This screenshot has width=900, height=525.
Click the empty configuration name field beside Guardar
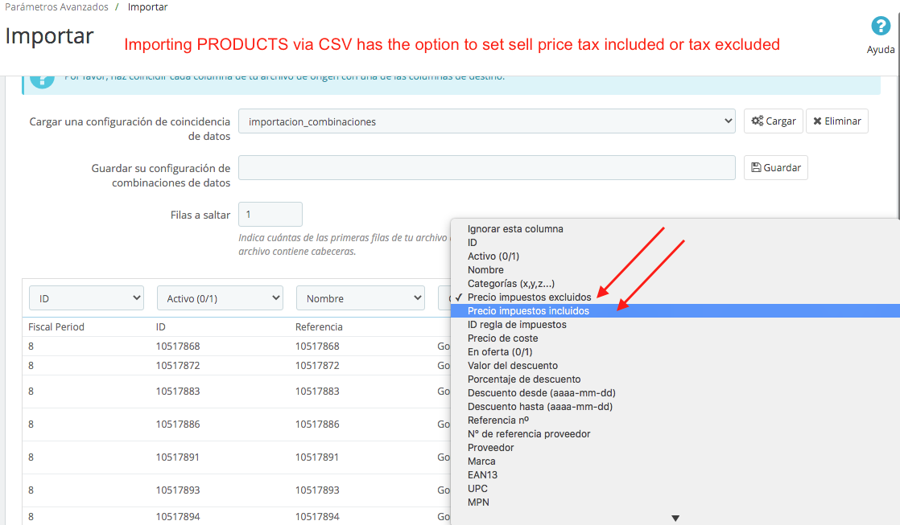tap(485, 167)
